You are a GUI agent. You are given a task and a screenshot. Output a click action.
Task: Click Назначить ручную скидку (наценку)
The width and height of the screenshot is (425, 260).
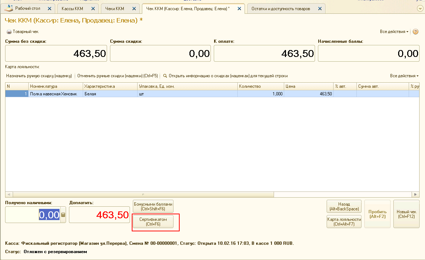(39, 76)
